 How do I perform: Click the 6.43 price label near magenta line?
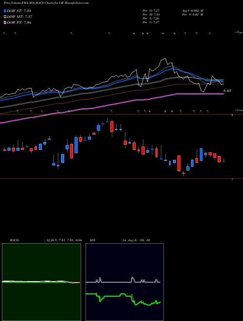tap(227, 90)
